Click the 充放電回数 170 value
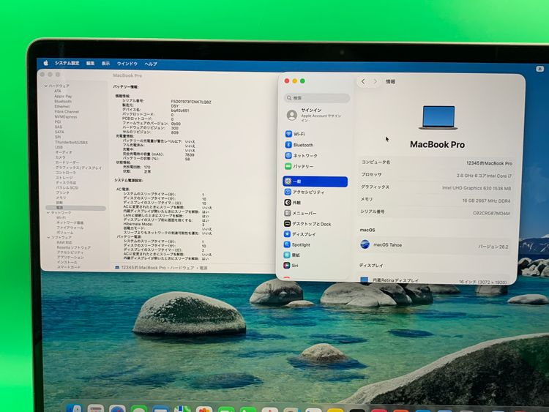549x412 pixels. (x=147, y=167)
